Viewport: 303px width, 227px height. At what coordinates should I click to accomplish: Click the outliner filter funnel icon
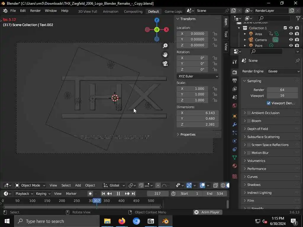(x=298, y=18)
